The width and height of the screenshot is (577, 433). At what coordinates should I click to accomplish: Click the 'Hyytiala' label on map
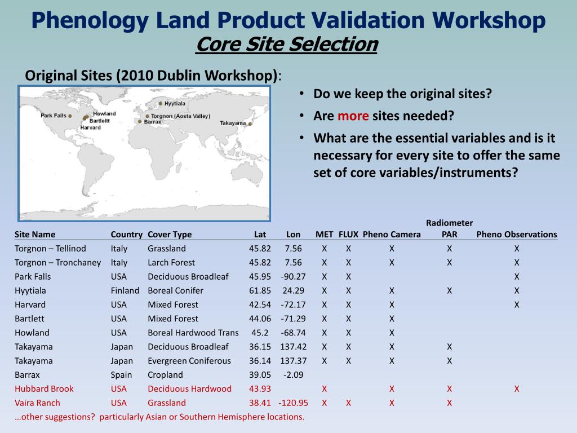pyautogui.click(x=175, y=104)
